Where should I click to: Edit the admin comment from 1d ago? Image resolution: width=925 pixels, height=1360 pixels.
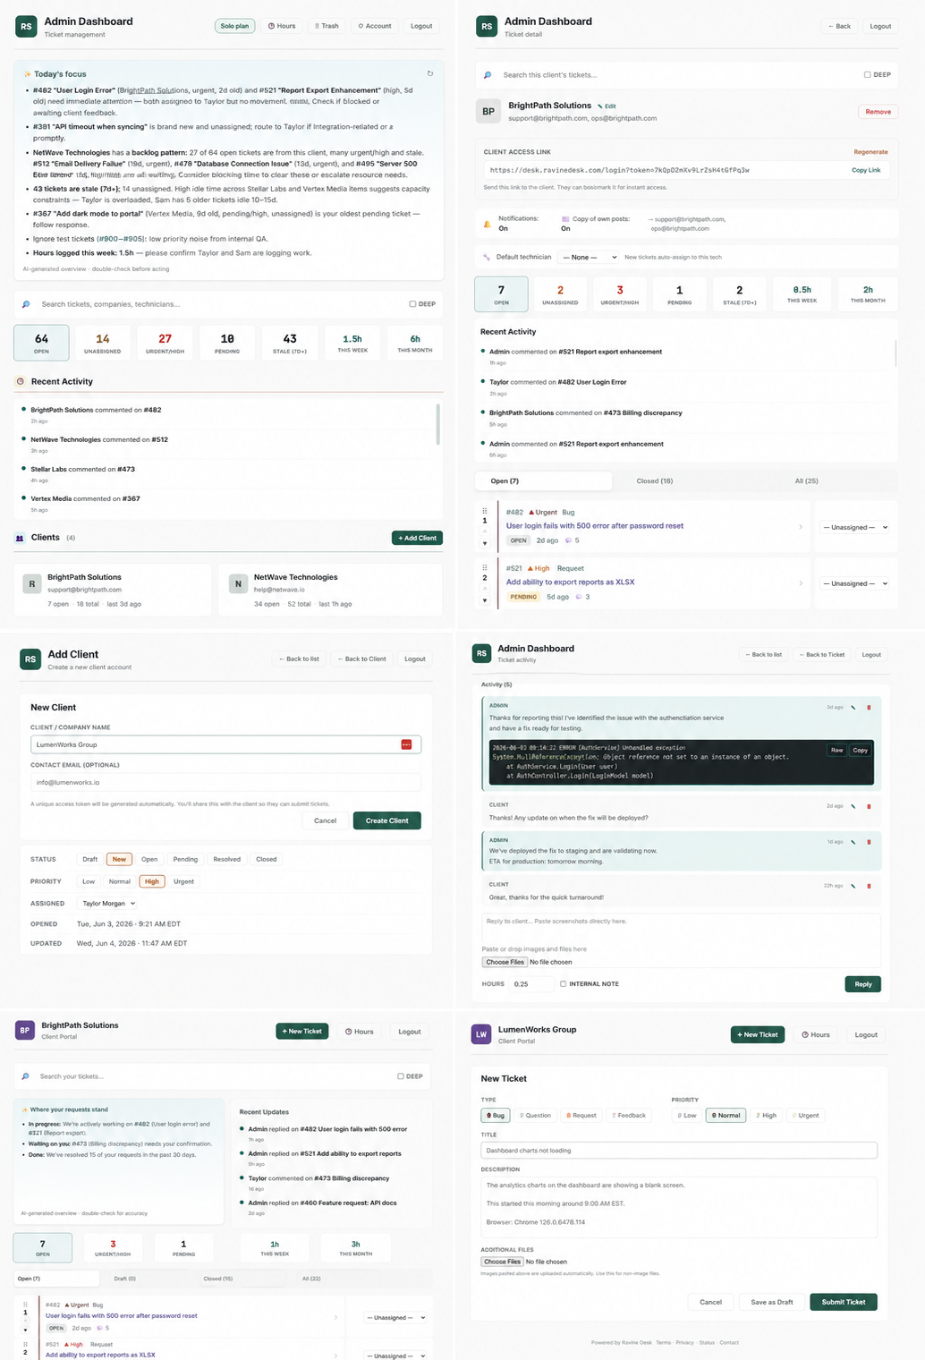853,842
